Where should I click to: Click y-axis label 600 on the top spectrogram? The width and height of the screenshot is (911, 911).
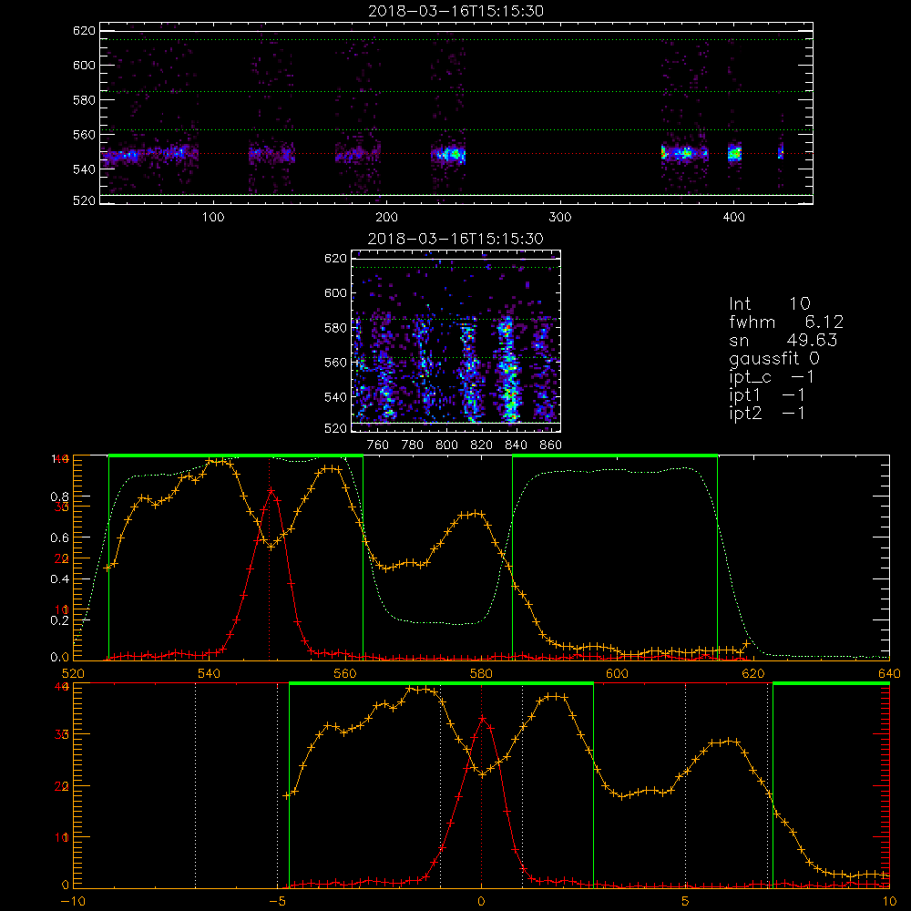tap(84, 65)
